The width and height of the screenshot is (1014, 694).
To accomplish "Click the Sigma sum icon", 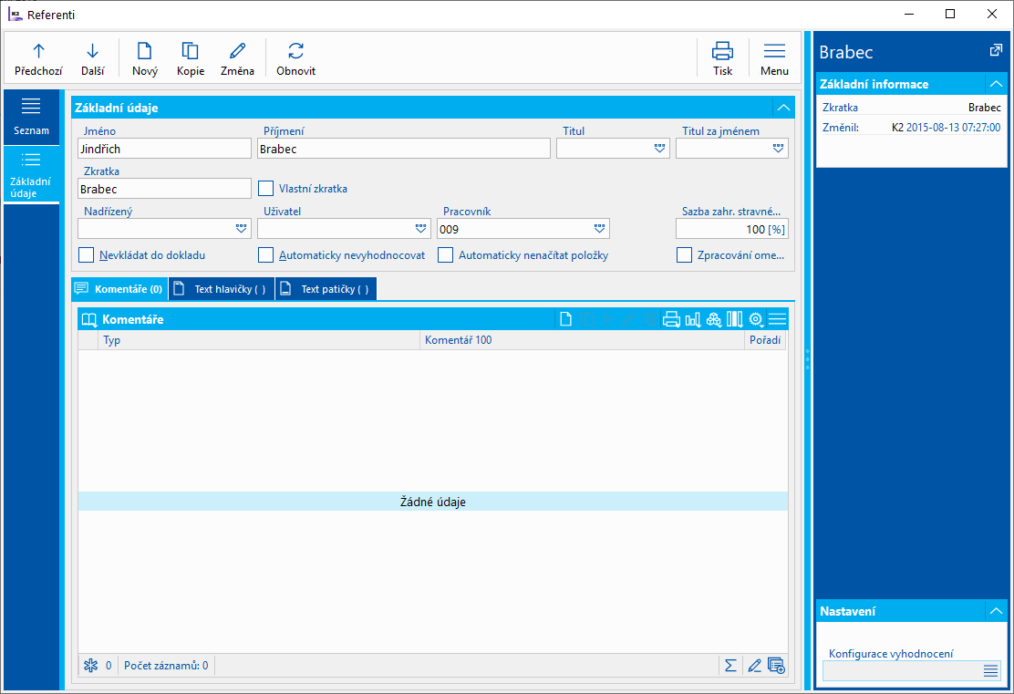I will coord(730,665).
